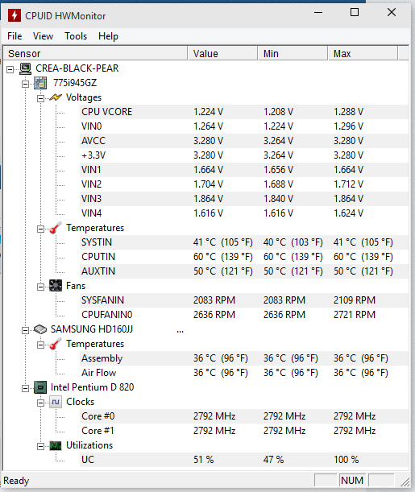Collapse the Clocks group

click(40, 403)
